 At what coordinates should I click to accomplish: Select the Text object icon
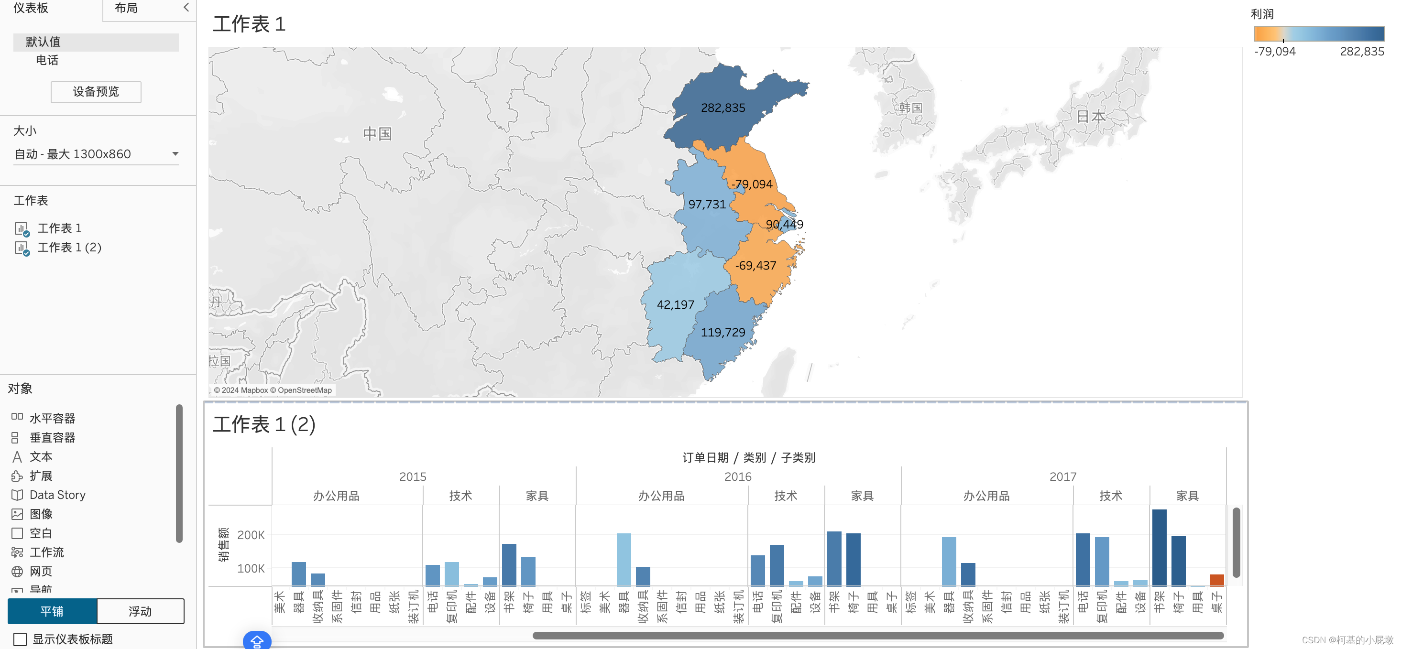(17, 456)
